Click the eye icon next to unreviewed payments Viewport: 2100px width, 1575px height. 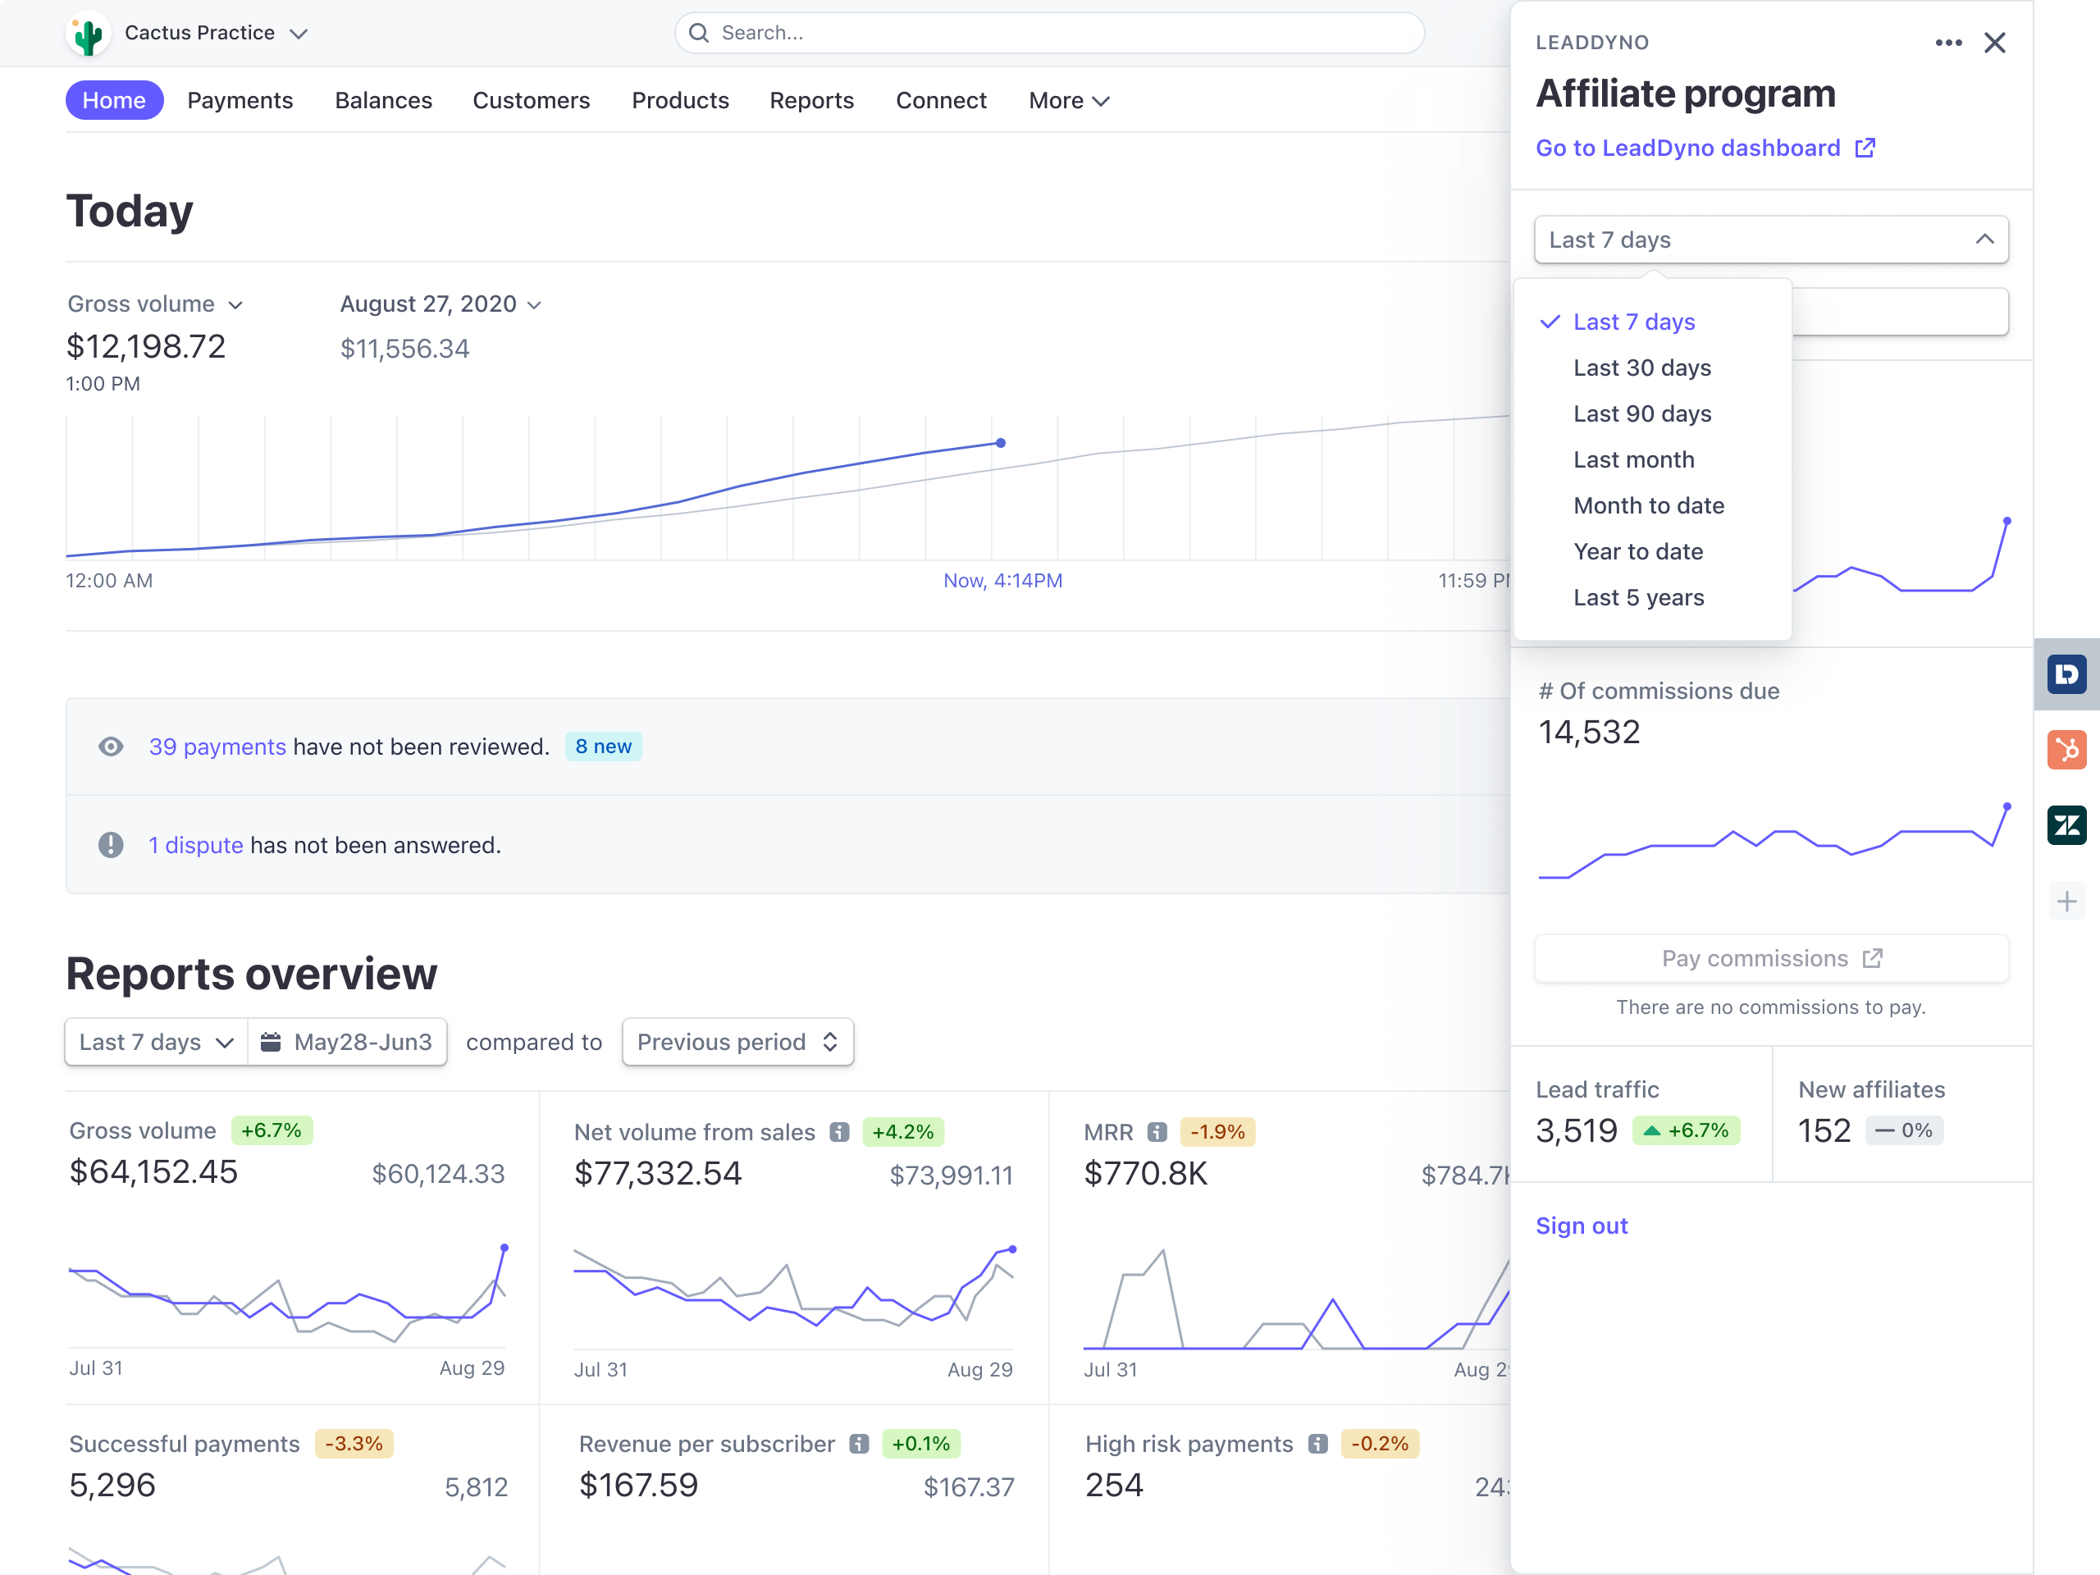[x=111, y=746]
